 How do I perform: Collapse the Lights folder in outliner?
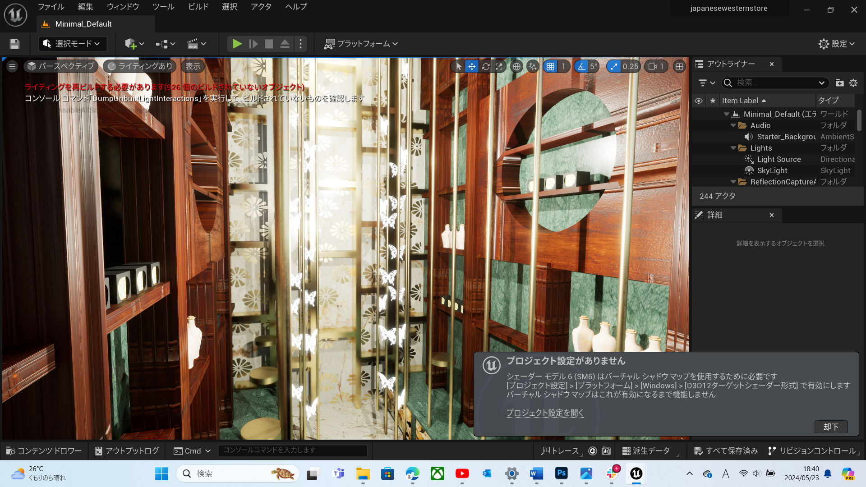[733, 148]
